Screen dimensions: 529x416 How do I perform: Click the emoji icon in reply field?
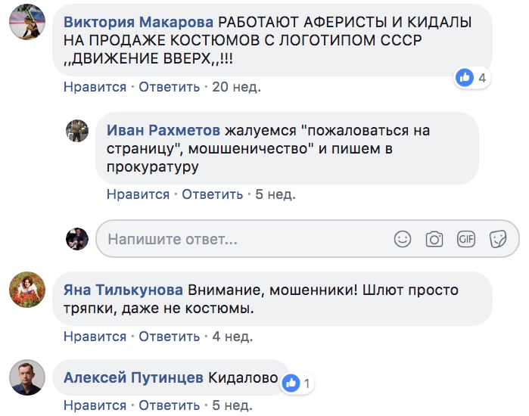pyautogui.click(x=403, y=240)
